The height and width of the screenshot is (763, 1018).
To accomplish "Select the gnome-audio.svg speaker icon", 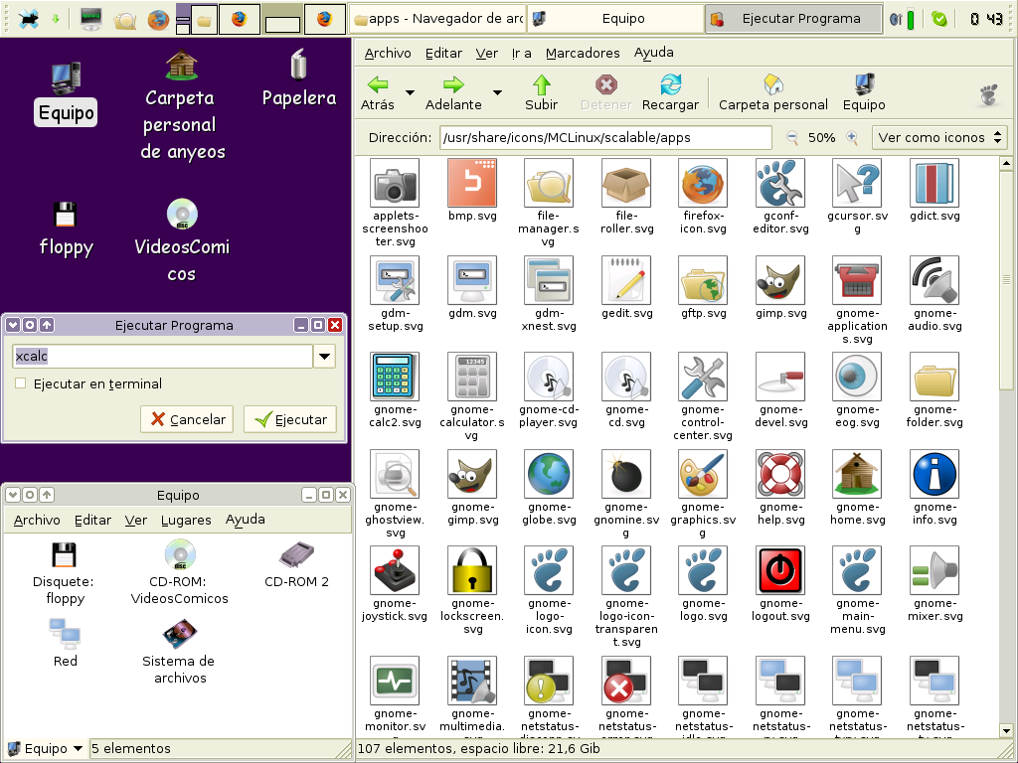I will point(934,280).
